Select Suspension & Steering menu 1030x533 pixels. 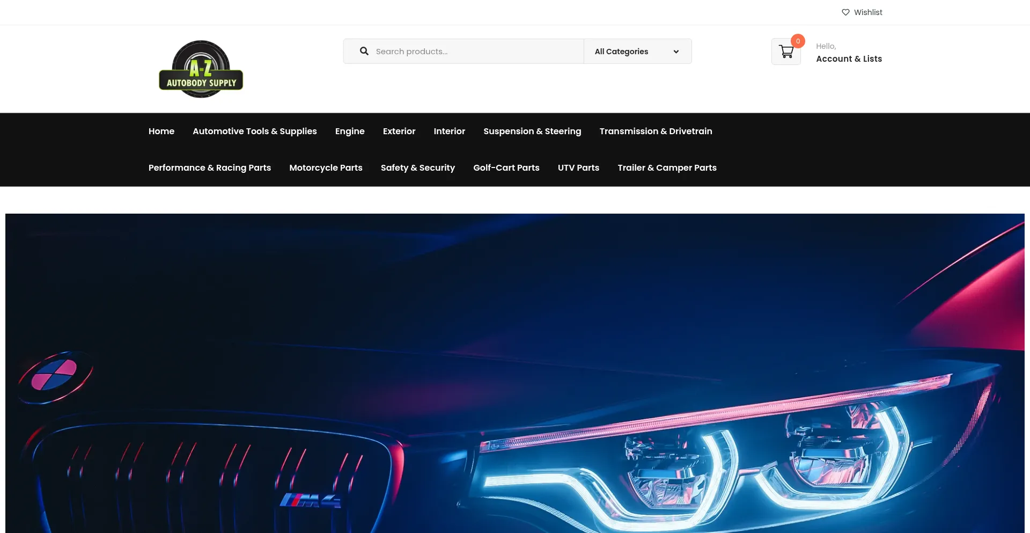[x=532, y=131]
